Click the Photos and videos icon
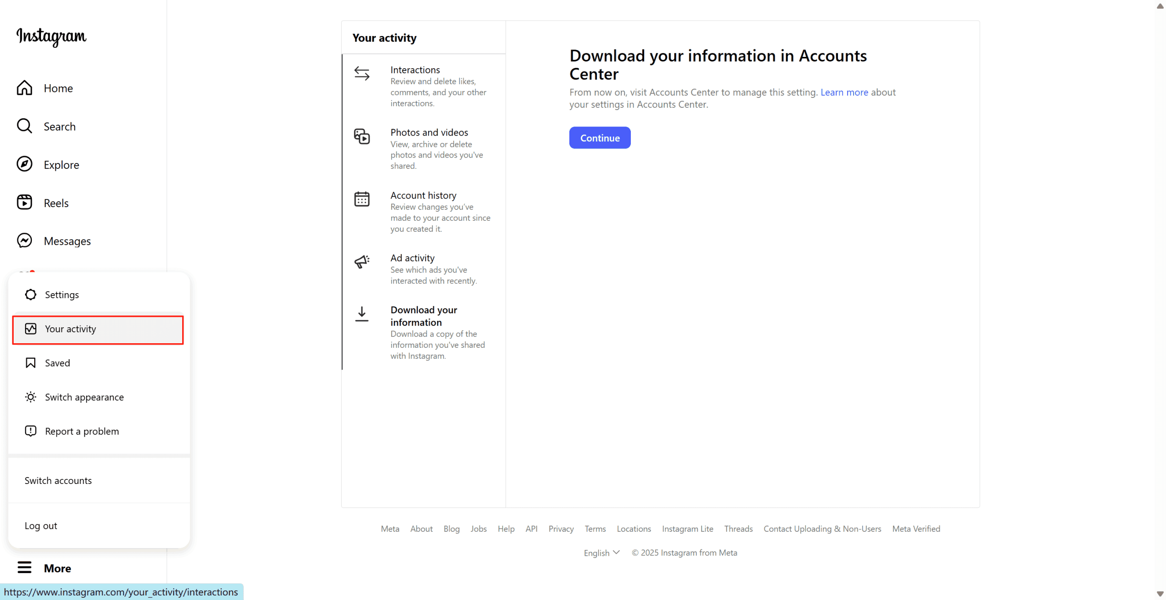The height and width of the screenshot is (600, 1166). (362, 136)
